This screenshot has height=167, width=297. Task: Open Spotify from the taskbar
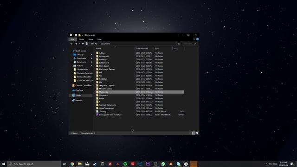(125, 164)
